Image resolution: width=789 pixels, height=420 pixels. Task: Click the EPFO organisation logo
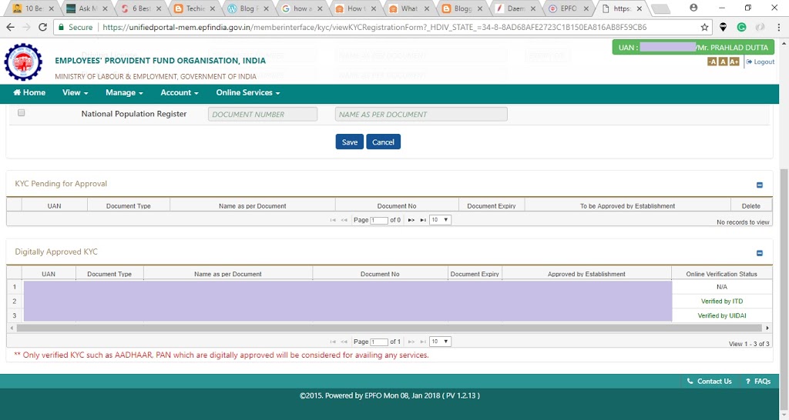(23, 62)
